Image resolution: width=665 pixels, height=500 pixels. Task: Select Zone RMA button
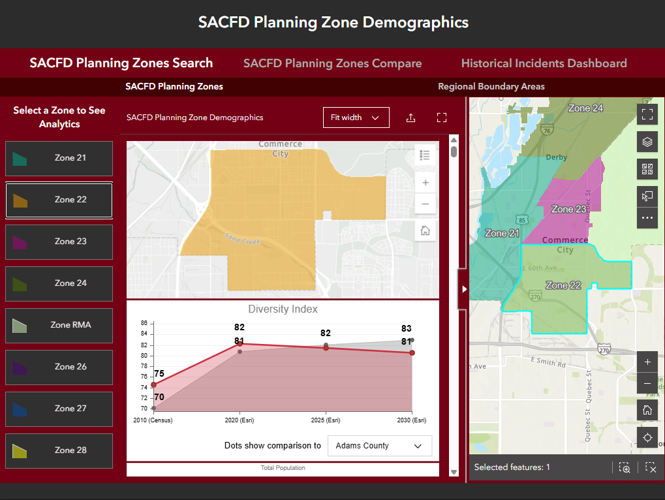(59, 325)
